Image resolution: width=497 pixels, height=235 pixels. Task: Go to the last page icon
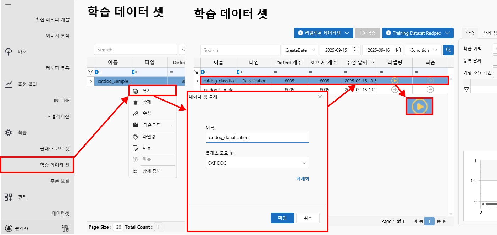click(x=444, y=222)
